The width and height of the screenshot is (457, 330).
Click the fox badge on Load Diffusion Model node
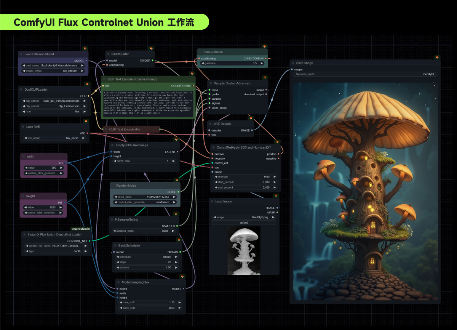(x=85, y=48)
